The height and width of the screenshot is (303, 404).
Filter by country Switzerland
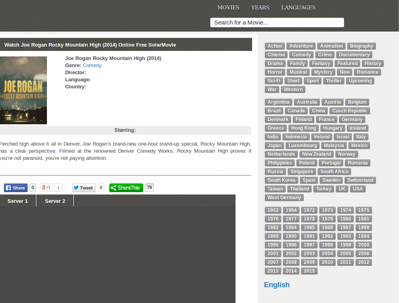pos(360,180)
